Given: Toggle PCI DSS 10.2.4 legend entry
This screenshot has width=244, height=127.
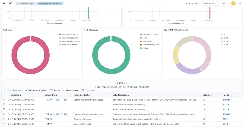Looking at the screenshot, I should point(225,41).
